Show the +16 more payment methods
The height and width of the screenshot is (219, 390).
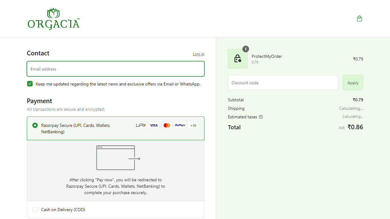pos(193,125)
